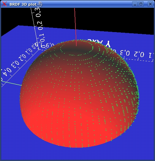Select the 0,1 tick label on the vertical axis

click(42, 38)
